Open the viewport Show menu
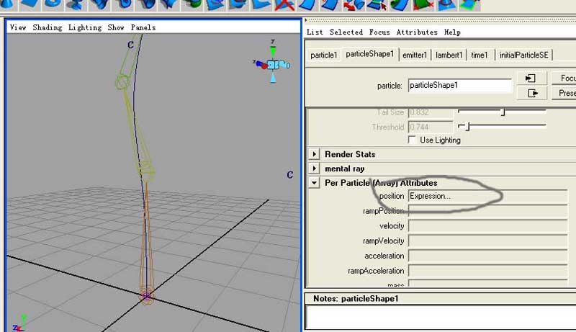The height and width of the screenshot is (332, 576). (x=116, y=27)
